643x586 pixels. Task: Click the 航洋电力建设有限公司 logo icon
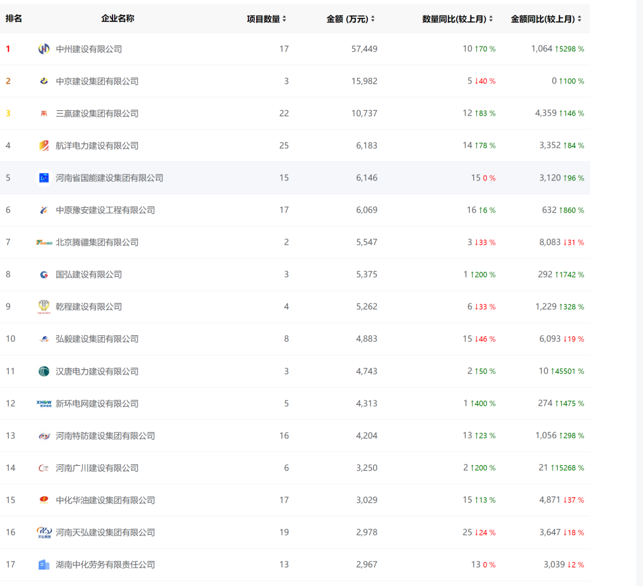coord(43,145)
